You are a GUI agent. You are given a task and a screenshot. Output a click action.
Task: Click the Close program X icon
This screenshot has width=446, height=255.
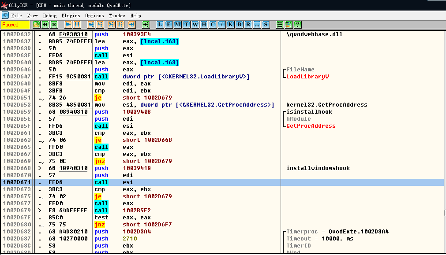pos(54,25)
